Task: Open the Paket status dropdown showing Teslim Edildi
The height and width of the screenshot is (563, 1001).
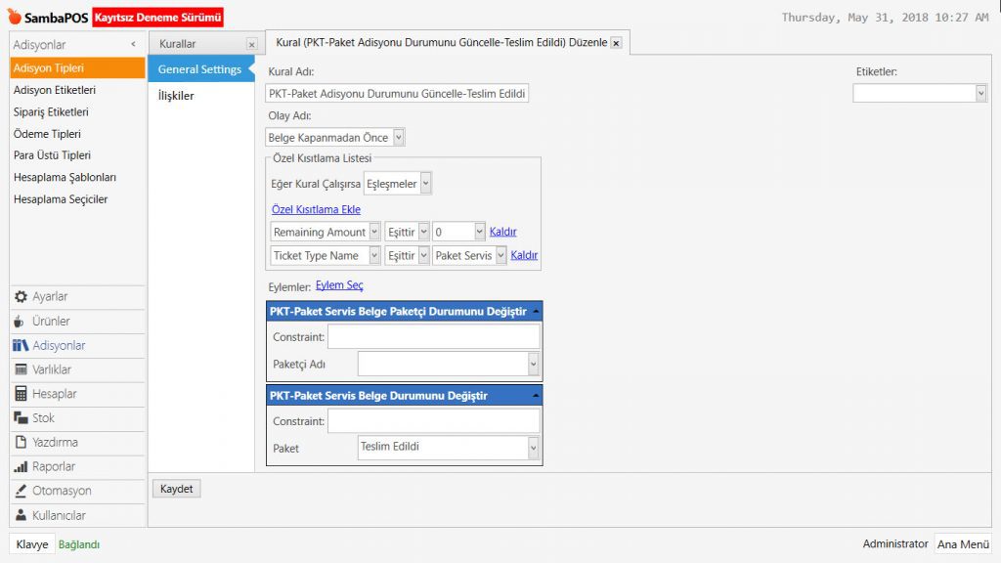Action: 533,448
